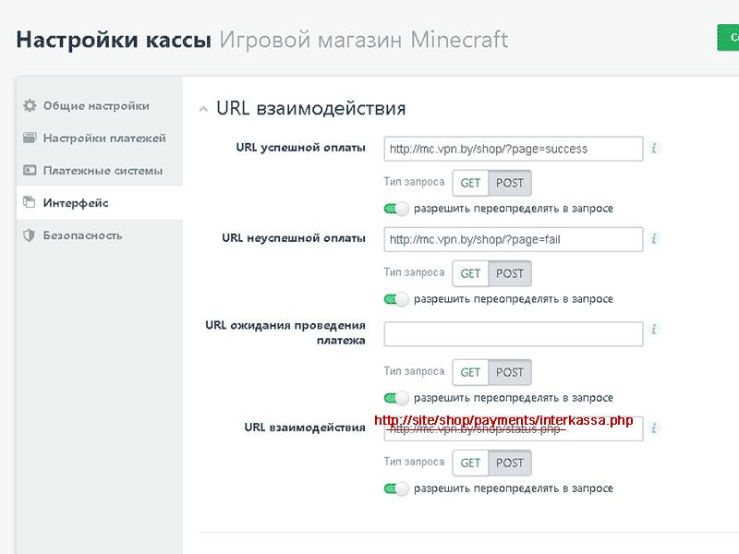This screenshot has height=554, width=739.
Task: Click the icon beside Платежные системы
Action: coord(30,171)
